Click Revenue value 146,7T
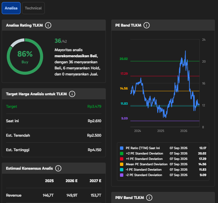218x203 pixels. (x=48, y=195)
